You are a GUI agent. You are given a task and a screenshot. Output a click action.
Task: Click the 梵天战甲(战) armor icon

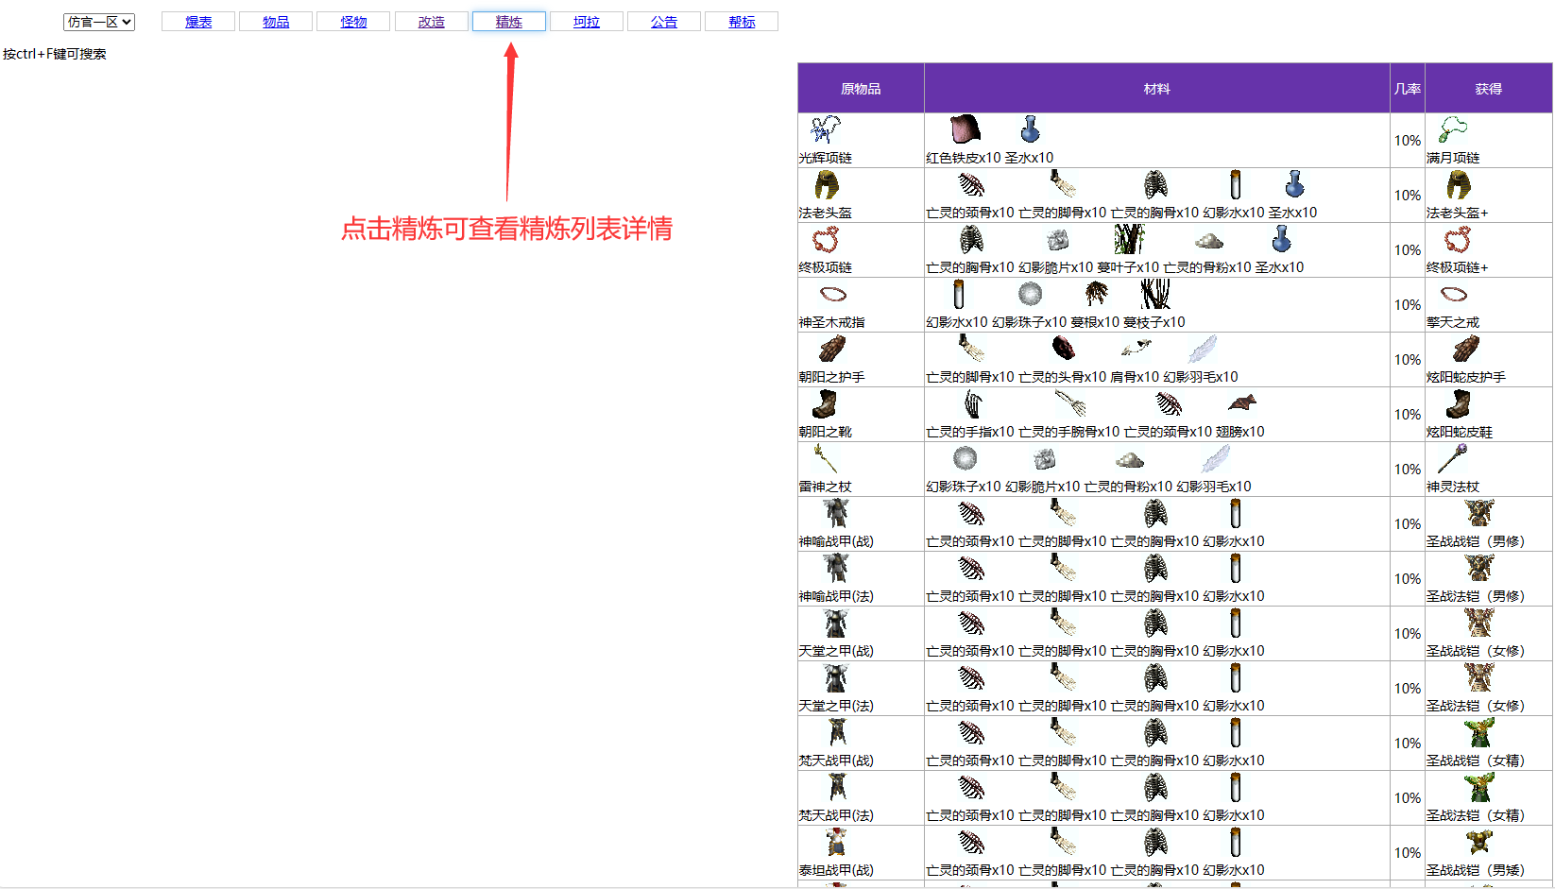click(x=837, y=732)
